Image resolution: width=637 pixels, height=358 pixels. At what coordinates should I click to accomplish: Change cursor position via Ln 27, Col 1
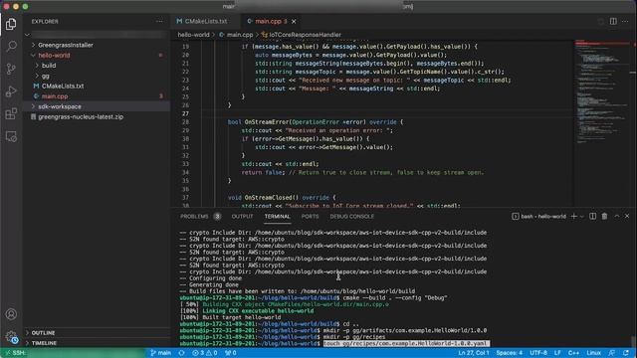coord(474,353)
